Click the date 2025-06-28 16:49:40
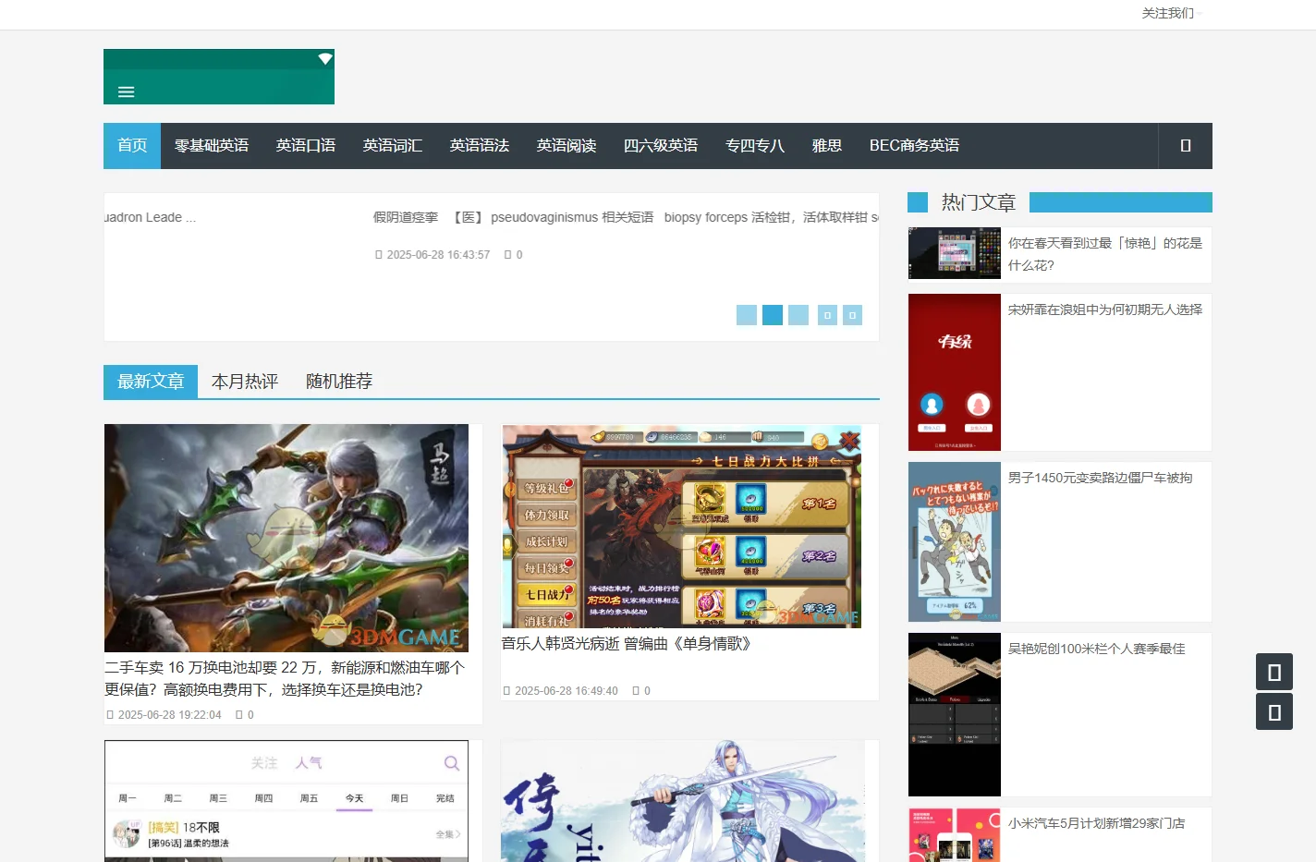1316x862 pixels. tap(567, 691)
